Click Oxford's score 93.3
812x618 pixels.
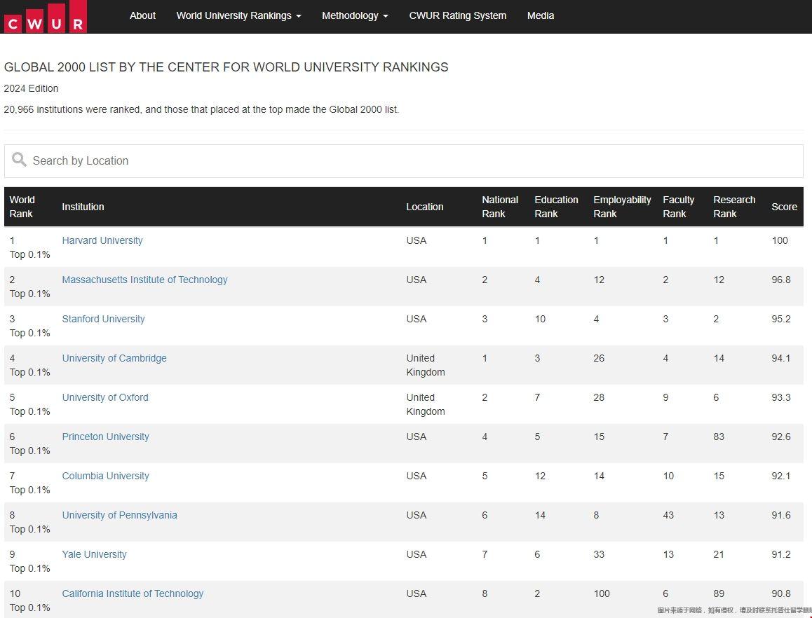(781, 397)
